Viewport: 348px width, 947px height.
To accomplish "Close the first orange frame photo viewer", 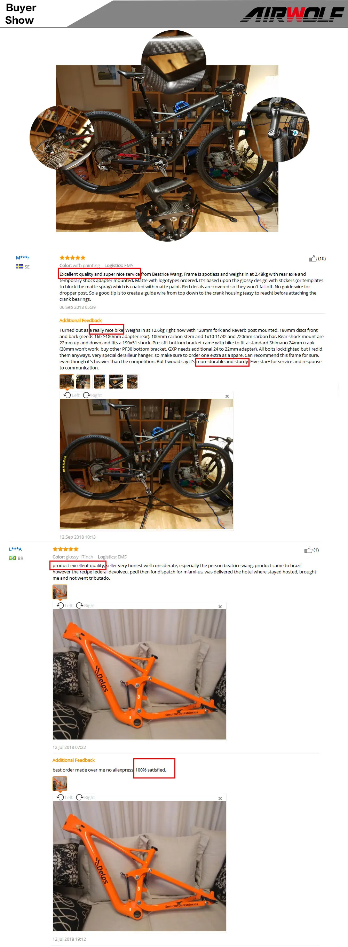I will click(x=220, y=606).
